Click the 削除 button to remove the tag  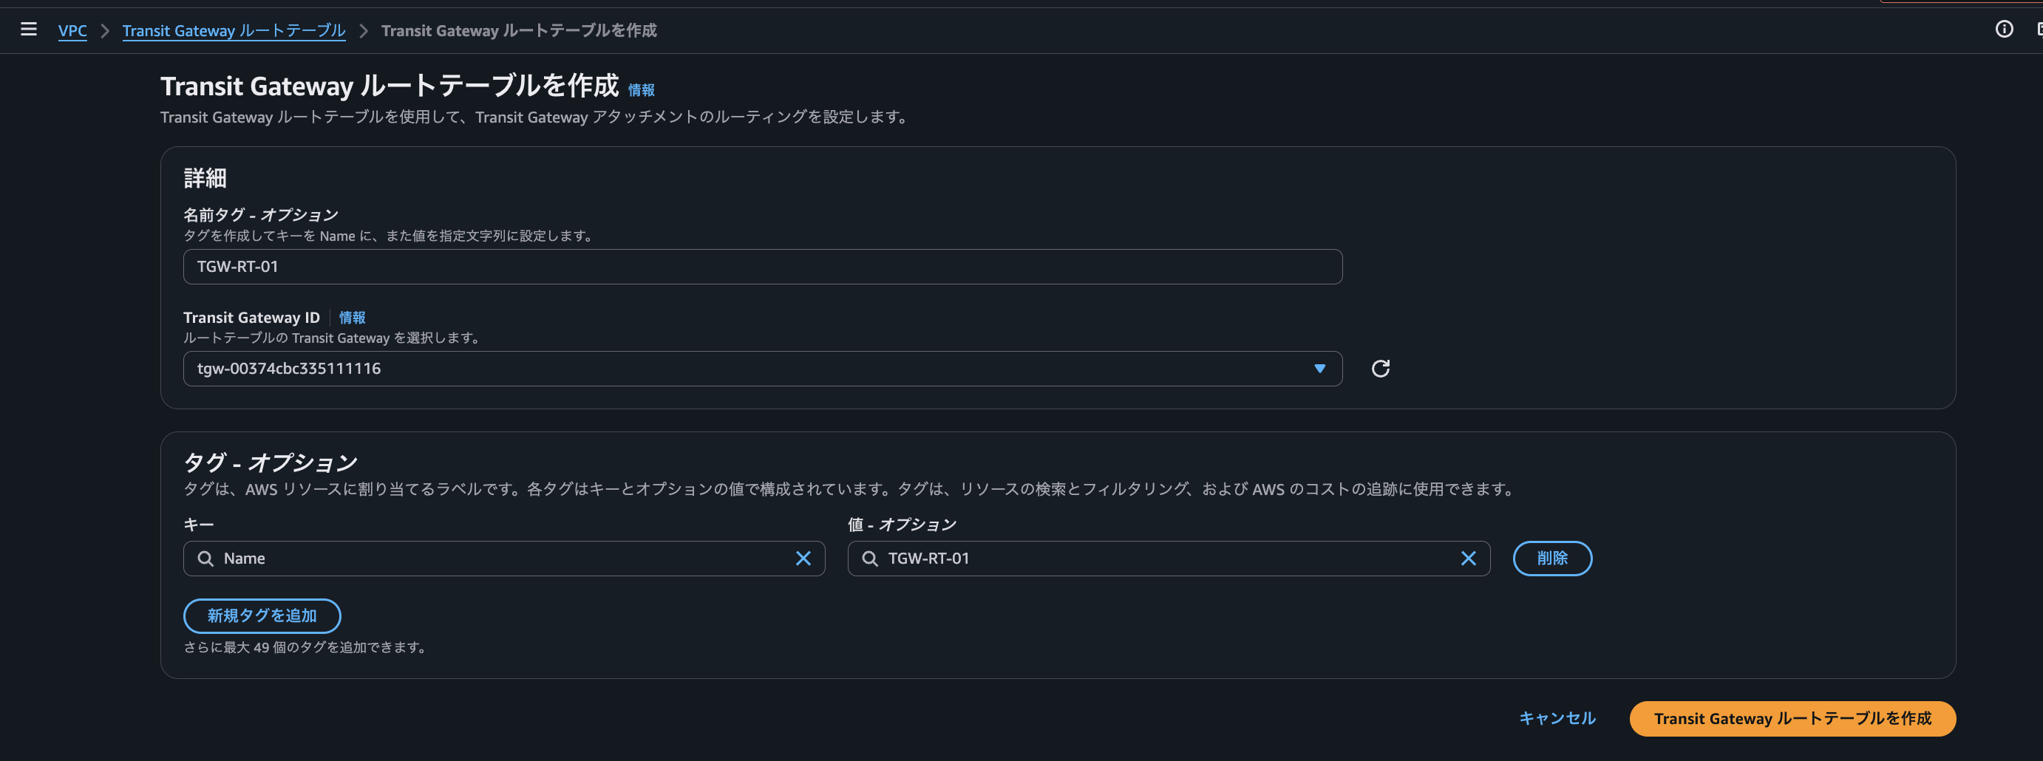(x=1552, y=558)
